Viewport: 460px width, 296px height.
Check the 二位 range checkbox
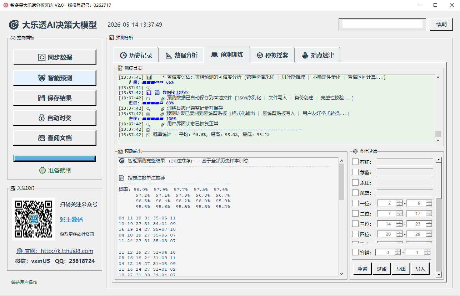tap(355, 213)
